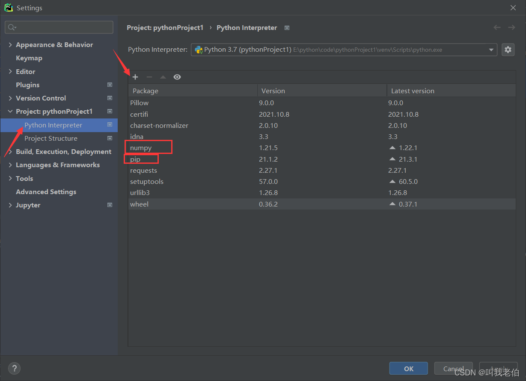Click the plus icon to install a package
This screenshot has height=381, width=526.
coord(135,77)
